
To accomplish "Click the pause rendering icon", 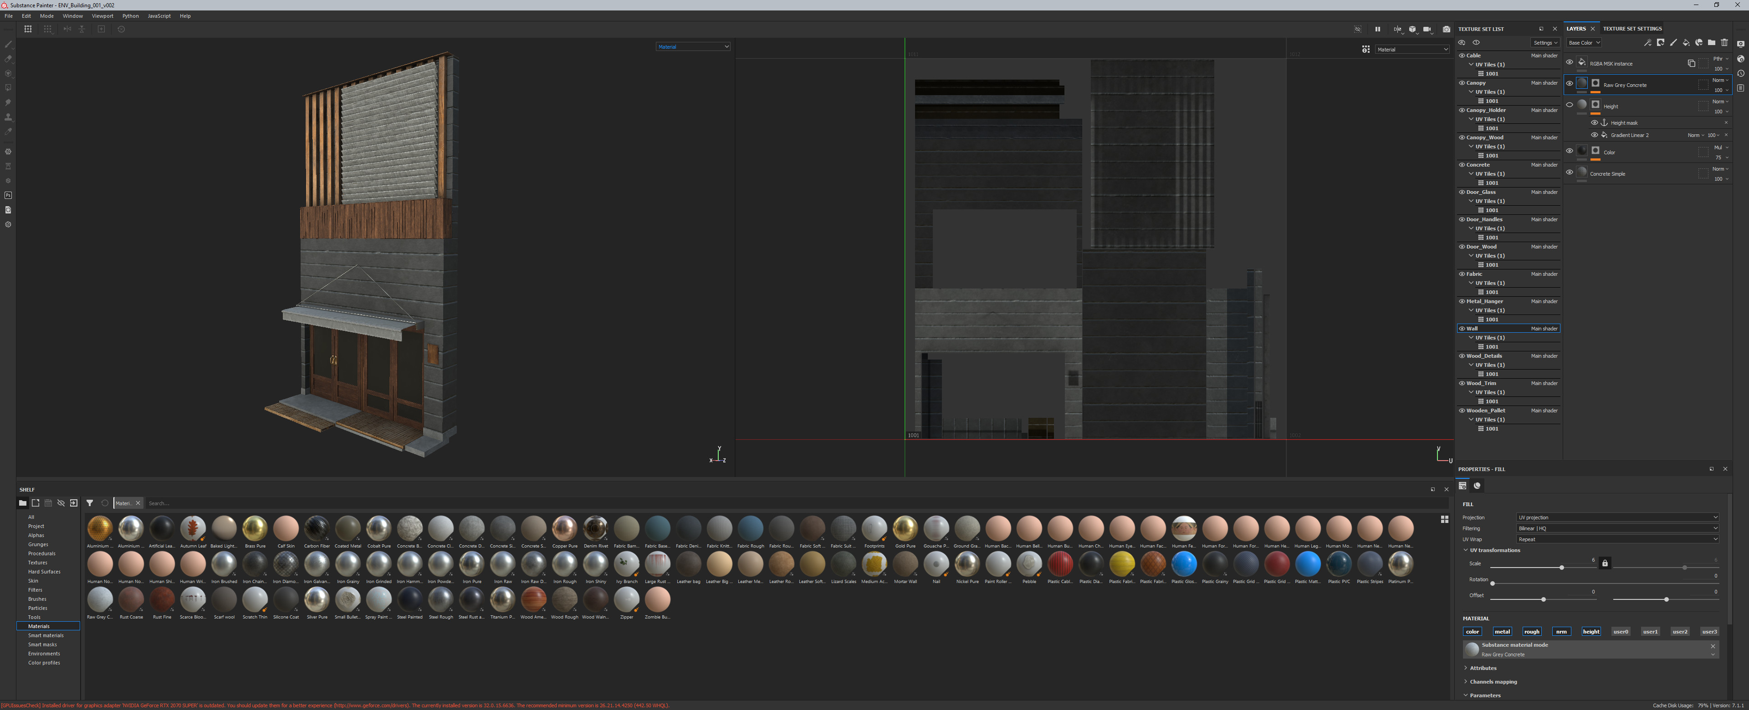I will (x=1378, y=29).
